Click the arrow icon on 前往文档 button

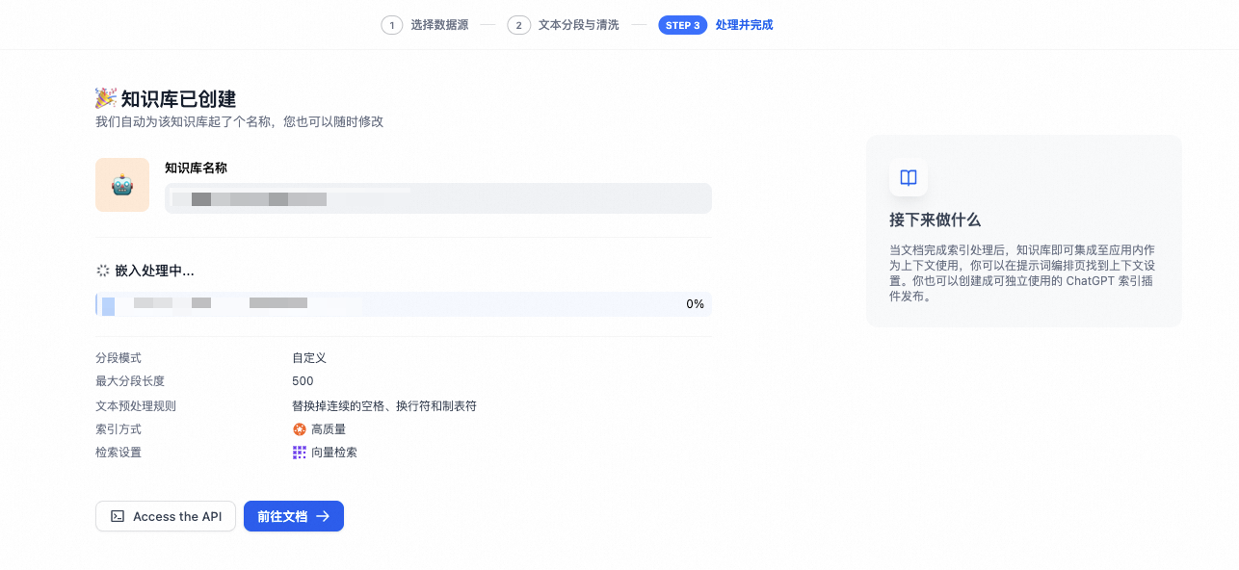[x=323, y=516]
